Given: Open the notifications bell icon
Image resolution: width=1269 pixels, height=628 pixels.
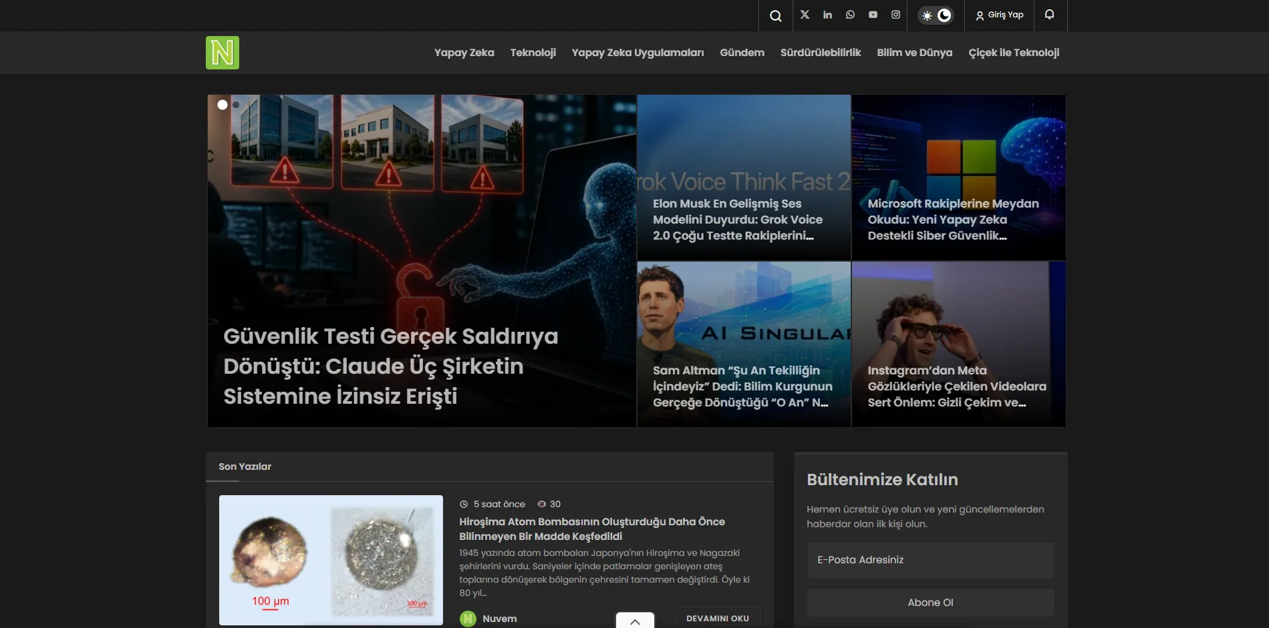Looking at the screenshot, I should pyautogui.click(x=1049, y=15).
